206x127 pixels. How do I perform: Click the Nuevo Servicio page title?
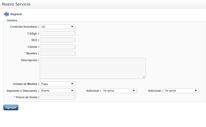16,4
